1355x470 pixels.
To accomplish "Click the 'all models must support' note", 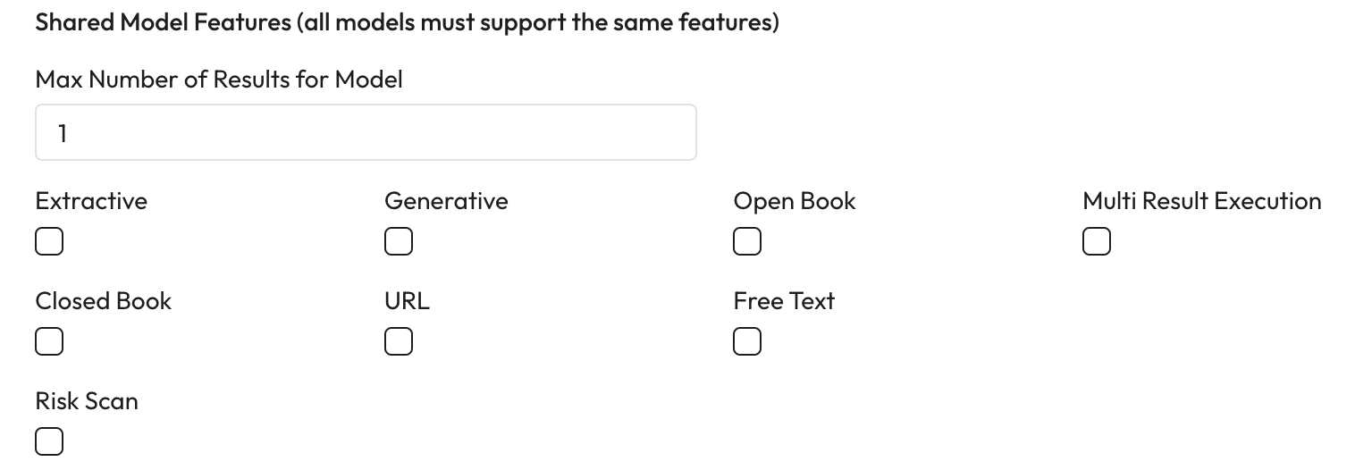I will tap(538, 22).
